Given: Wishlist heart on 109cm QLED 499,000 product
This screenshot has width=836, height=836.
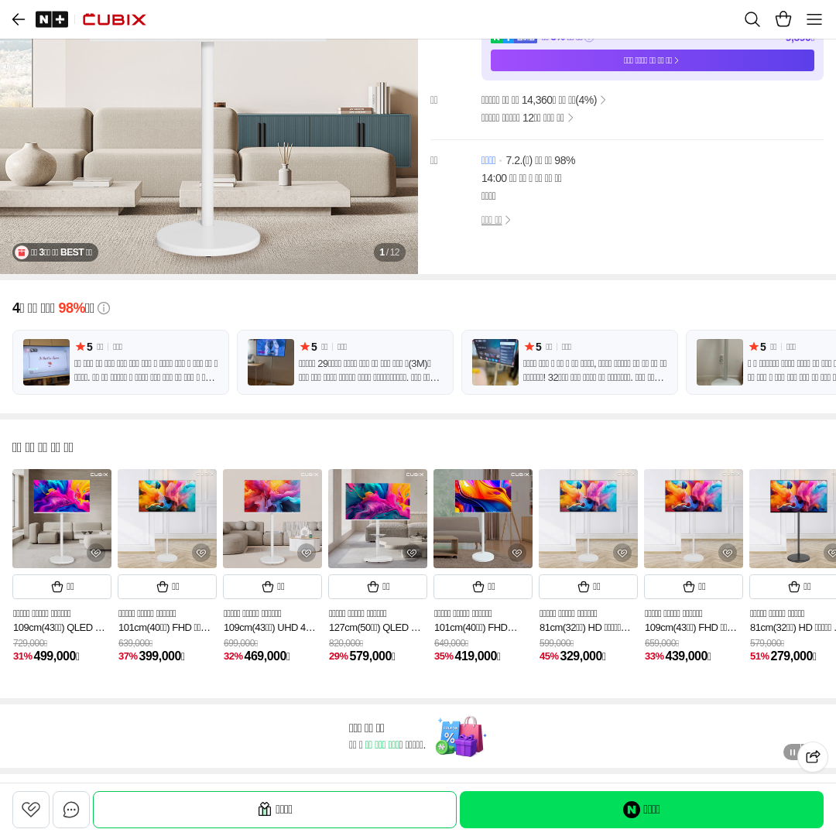Looking at the screenshot, I should tap(96, 553).
